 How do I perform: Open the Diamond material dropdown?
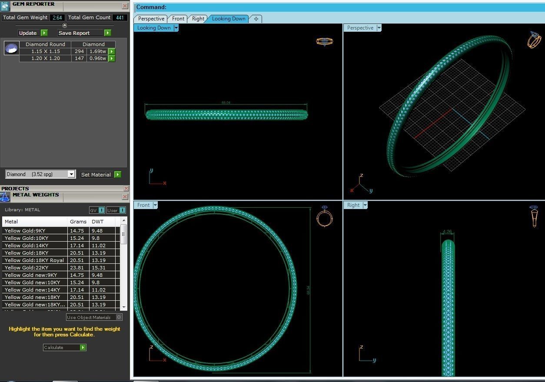[x=71, y=174]
